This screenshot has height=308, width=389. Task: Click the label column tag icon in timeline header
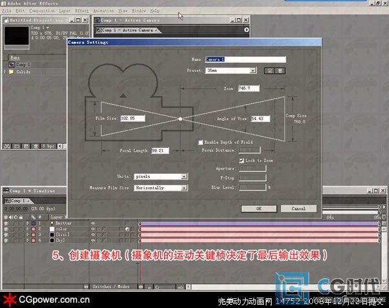pyautogui.click(x=33, y=217)
